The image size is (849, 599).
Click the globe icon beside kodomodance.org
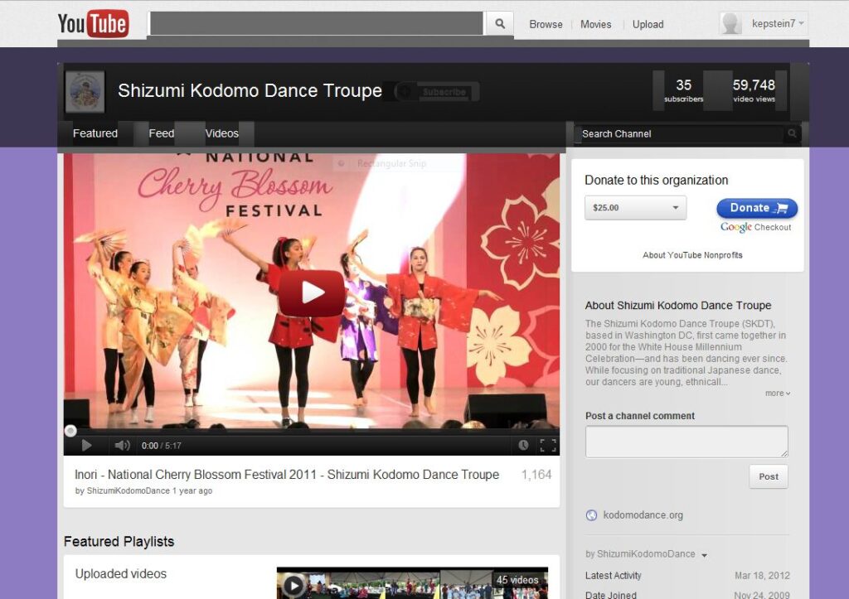pos(589,514)
